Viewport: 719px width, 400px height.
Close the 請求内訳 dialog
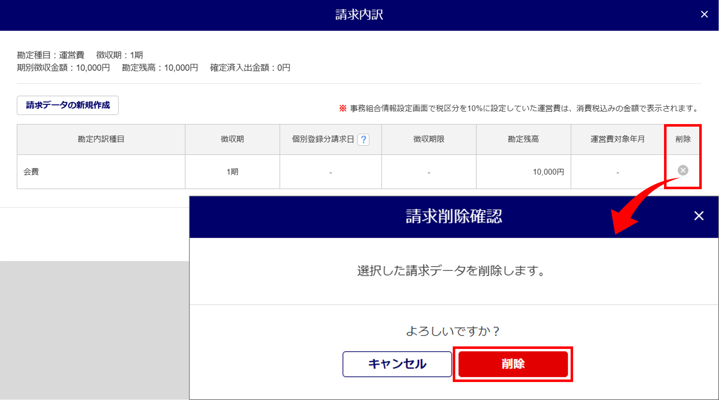pos(704,14)
